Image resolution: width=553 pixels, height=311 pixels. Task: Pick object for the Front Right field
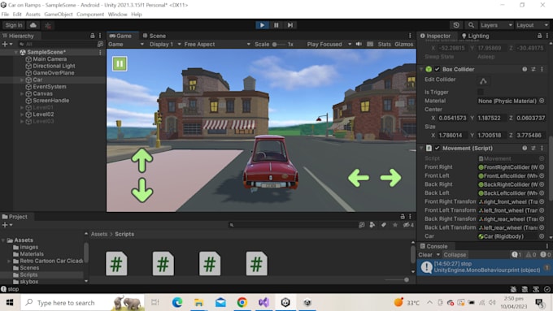(542, 167)
